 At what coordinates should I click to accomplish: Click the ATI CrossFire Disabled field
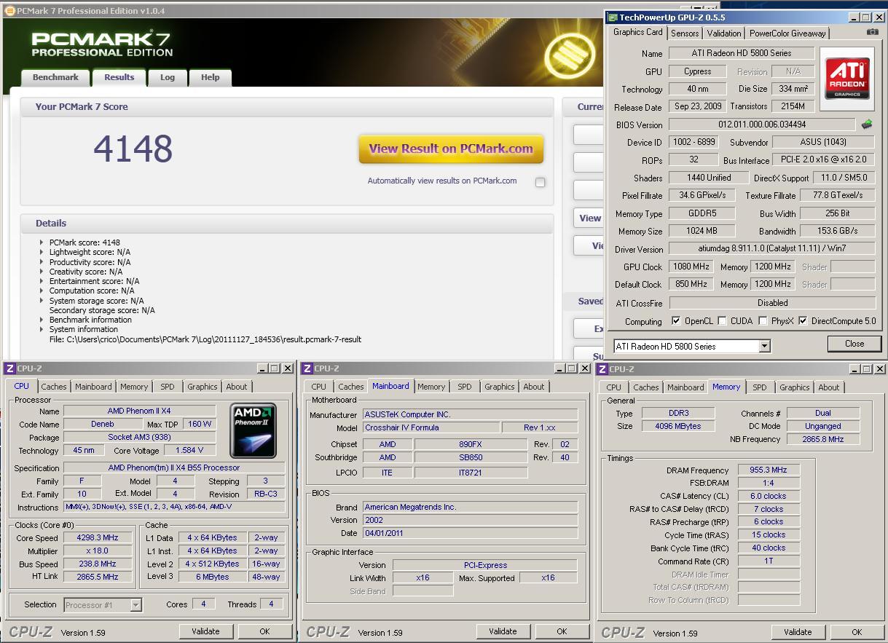point(772,303)
